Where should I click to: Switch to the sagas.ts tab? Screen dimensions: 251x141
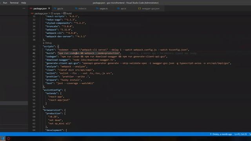(104, 9)
